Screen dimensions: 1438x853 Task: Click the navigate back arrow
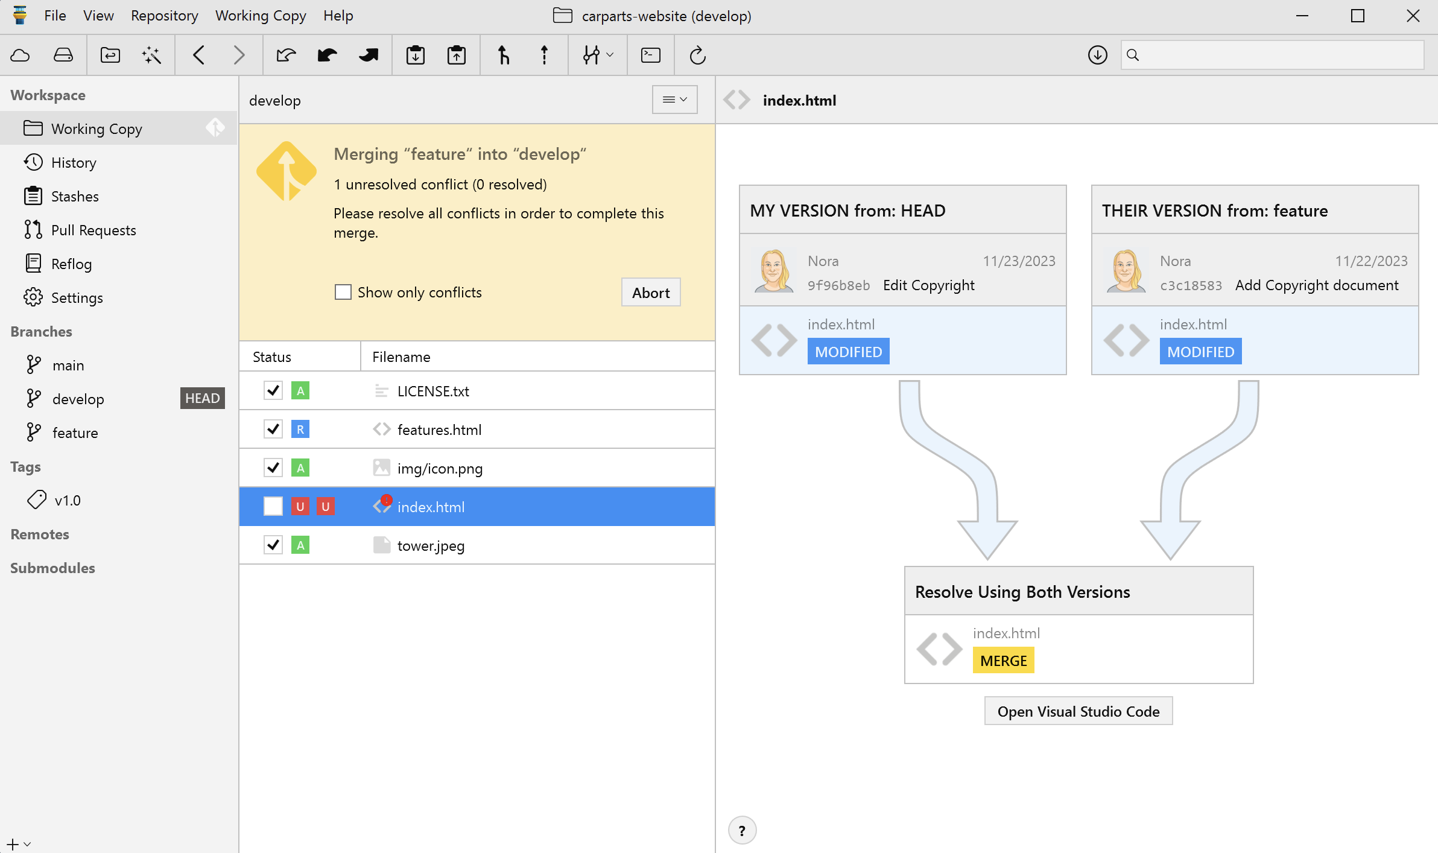point(199,55)
